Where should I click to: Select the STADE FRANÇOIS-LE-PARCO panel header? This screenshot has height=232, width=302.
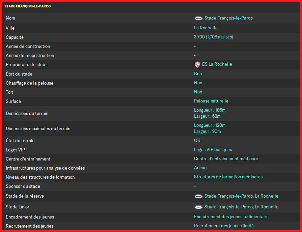[x=28, y=6]
